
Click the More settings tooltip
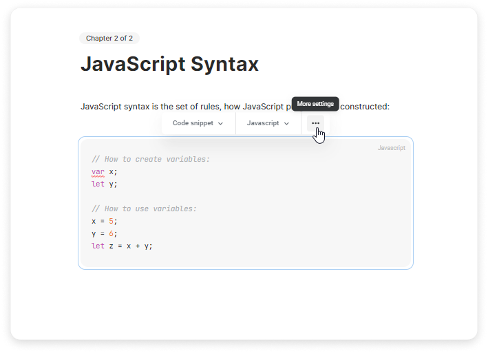click(315, 104)
